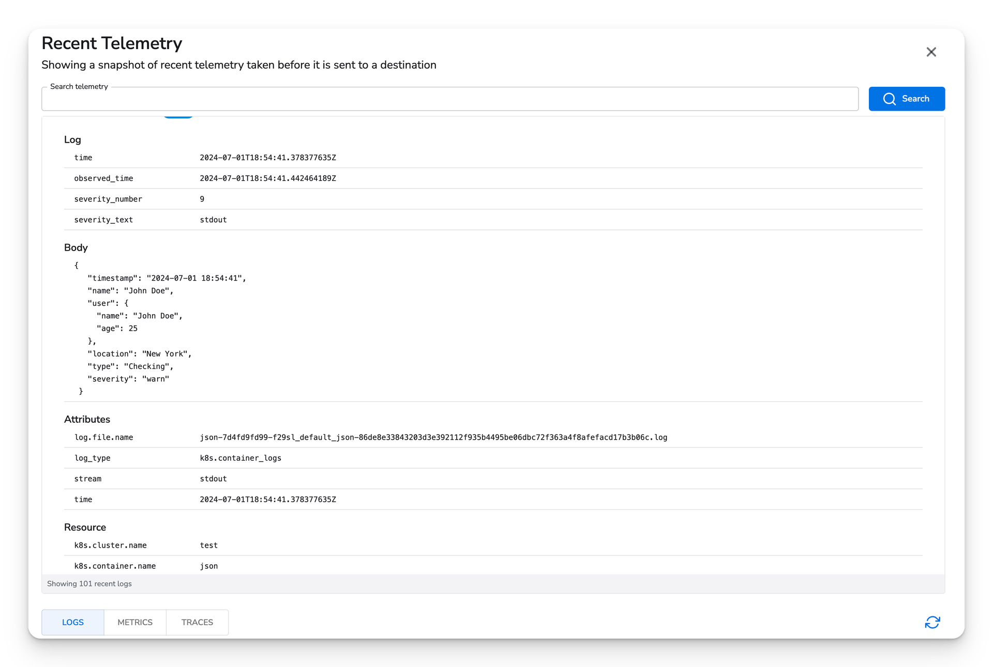Click the Attributes section heading
993x667 pixels.
[x=87, y=420]
